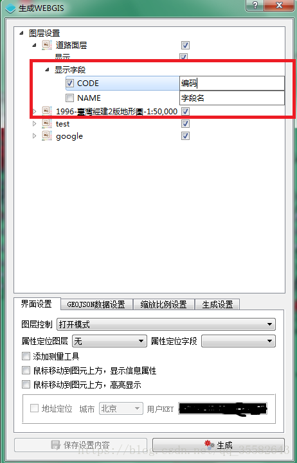This screenshot has height=463, width=297.
Task: Click the 1996 Taiwan map layer icon
Action: [x=47, y=111]
